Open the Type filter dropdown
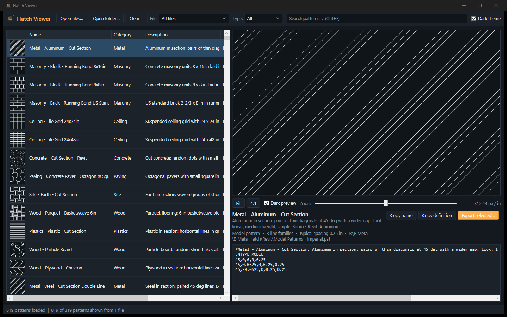Viewport: 507px width, 317px height. point(263,18)
